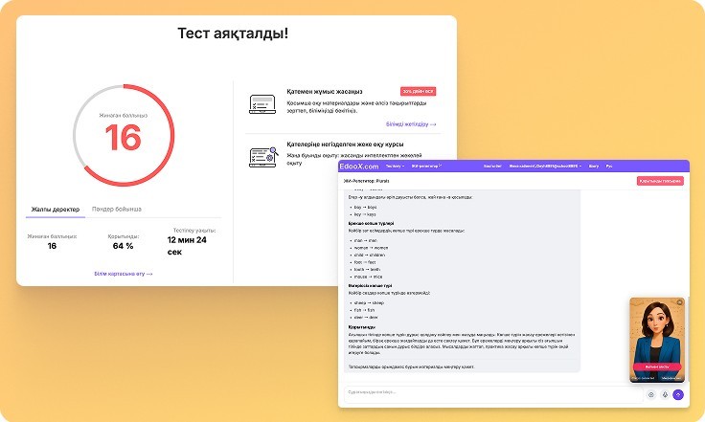Click the laptop magnifier icon for personal course
The image size is (705, 422).
coord(263,157)
